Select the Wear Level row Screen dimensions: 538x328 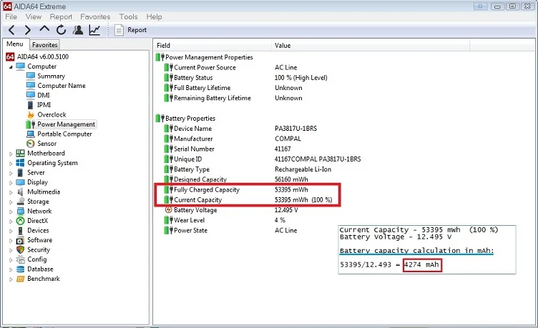click(225, 220)
